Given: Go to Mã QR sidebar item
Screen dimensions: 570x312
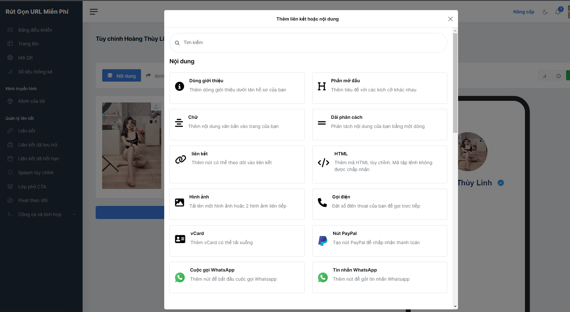Looking at the screenshot, I should [x=25, y=58].
